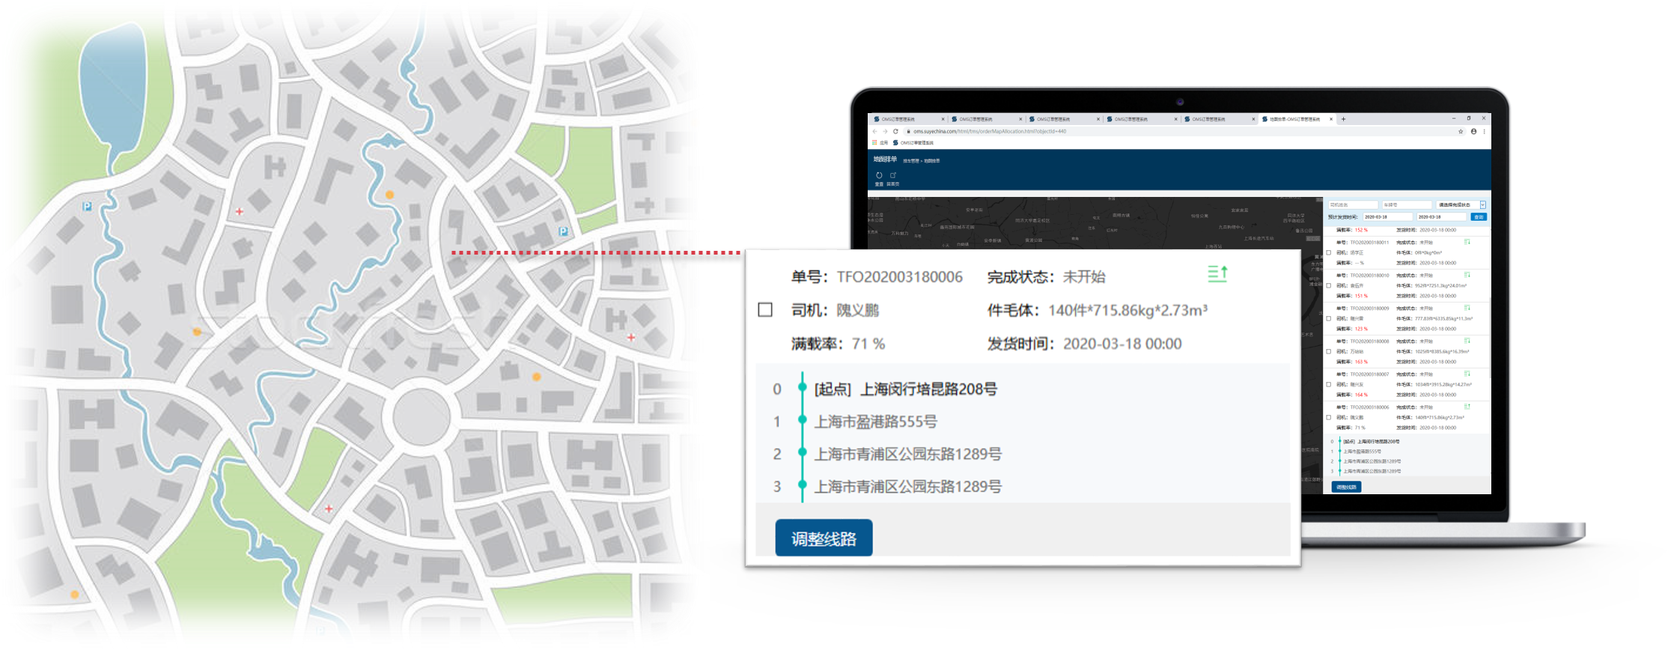Viewport: 1668px width, 650px height.
Task: Click the parking marker beside the dotted red line
Action: tap(563, 231)
